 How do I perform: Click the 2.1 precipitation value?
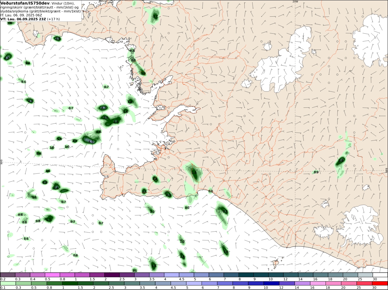pyautogui.click(x=75, y=141)
